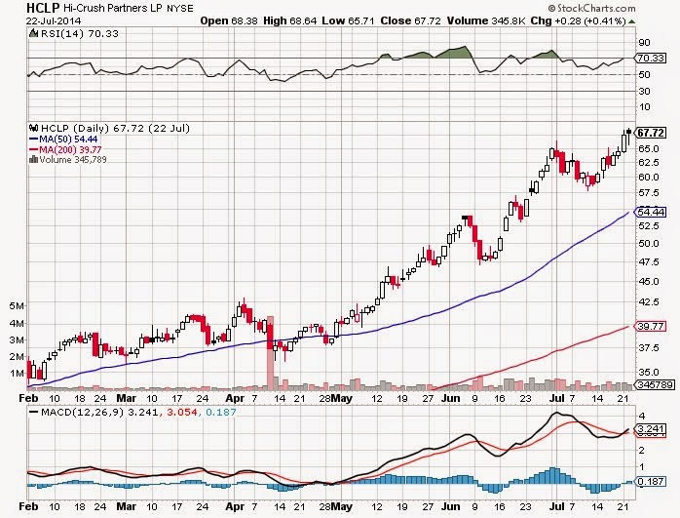This screenshot has height=518, width=680.
Task: Click the "Close 67.72" value in header
Action: click(411, 20)
